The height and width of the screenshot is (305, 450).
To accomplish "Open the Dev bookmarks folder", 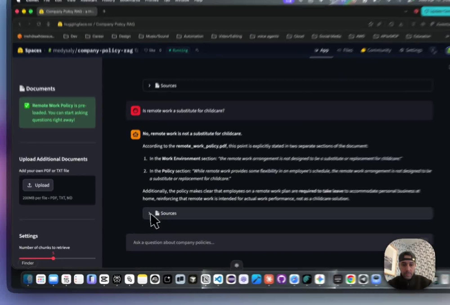I will pyautogui.click(x=70, y=36).
